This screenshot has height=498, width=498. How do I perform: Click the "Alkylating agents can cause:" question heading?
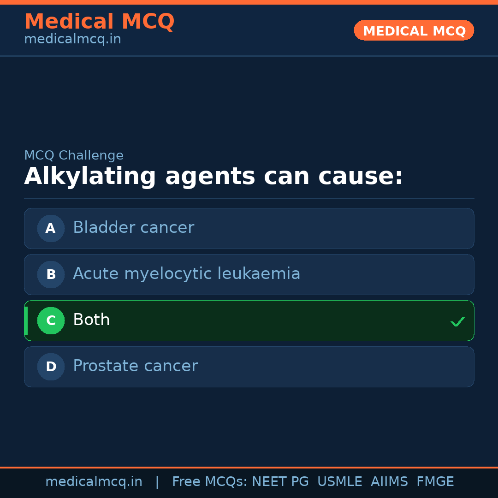coord(213,177)
